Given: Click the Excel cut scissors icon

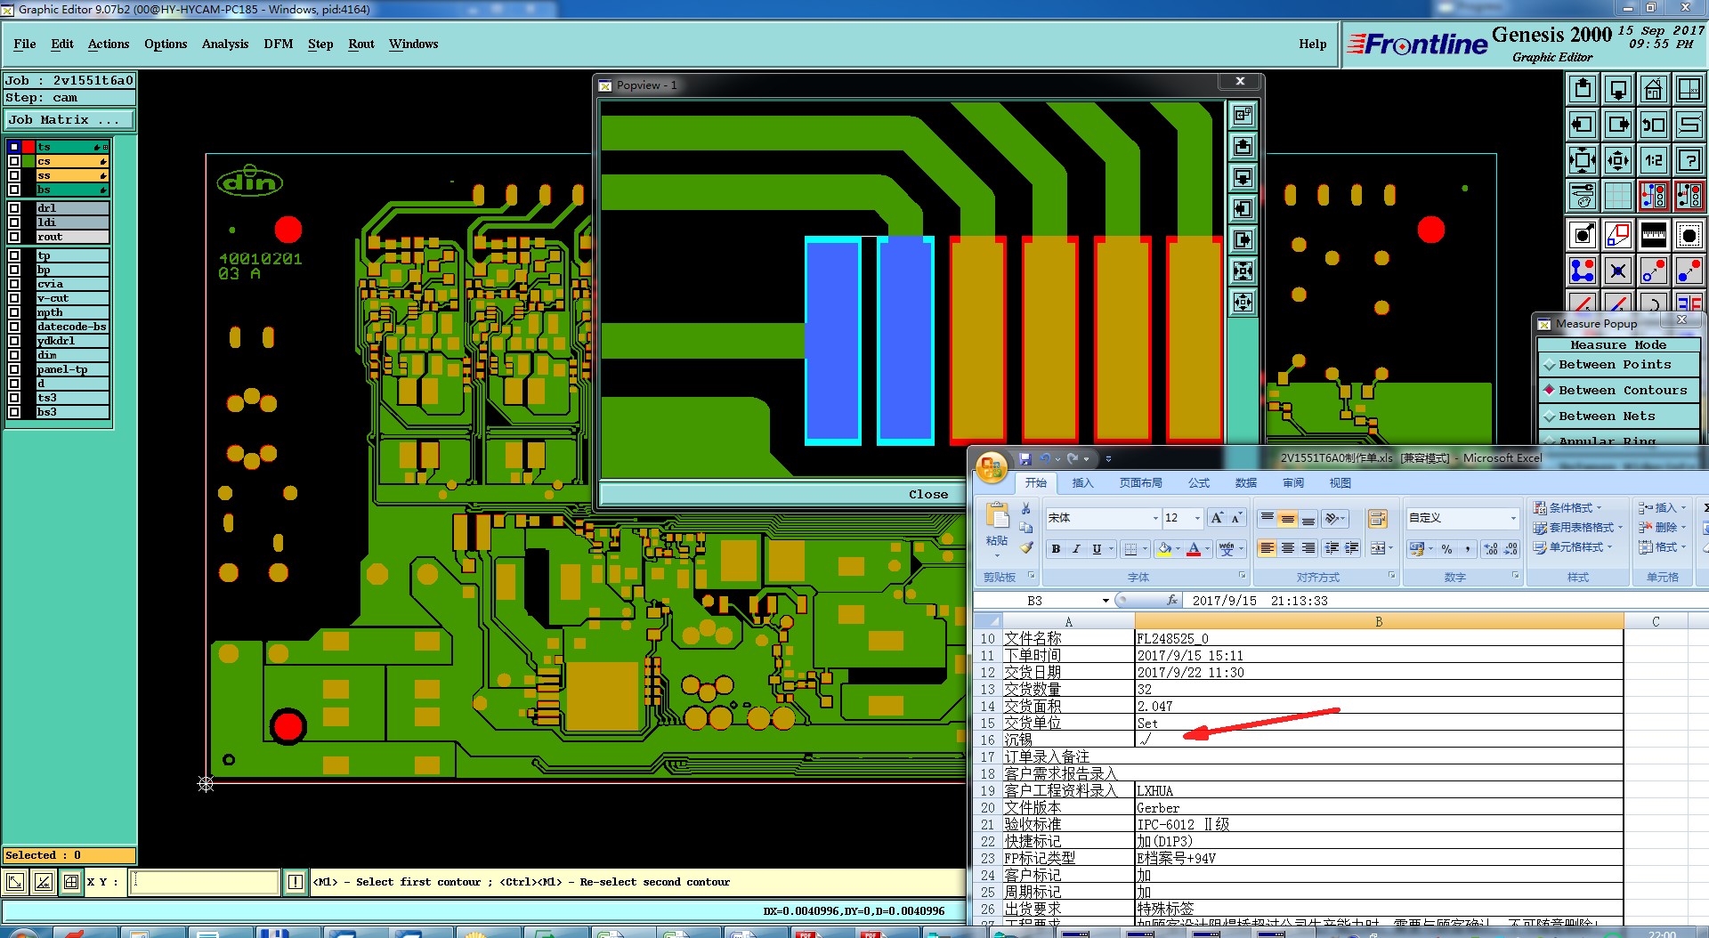Looking at the screenshot, I should (1026, 508).
